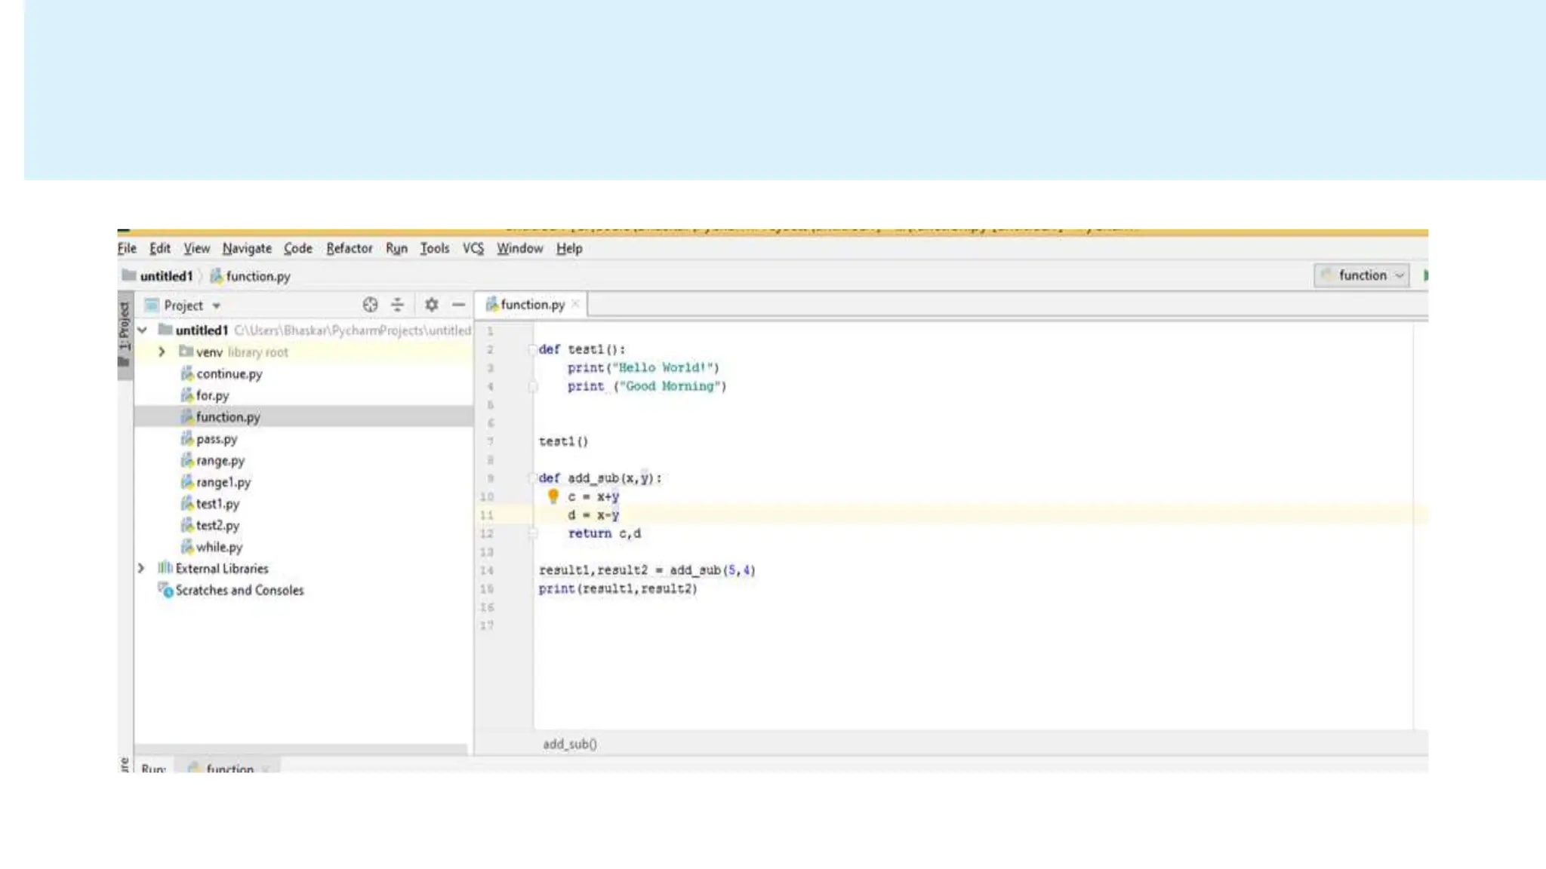This screenshot has height=869, width=1546.
Task: Click the function.py breadcrumb in navigation bar
Action: point(250,276)
